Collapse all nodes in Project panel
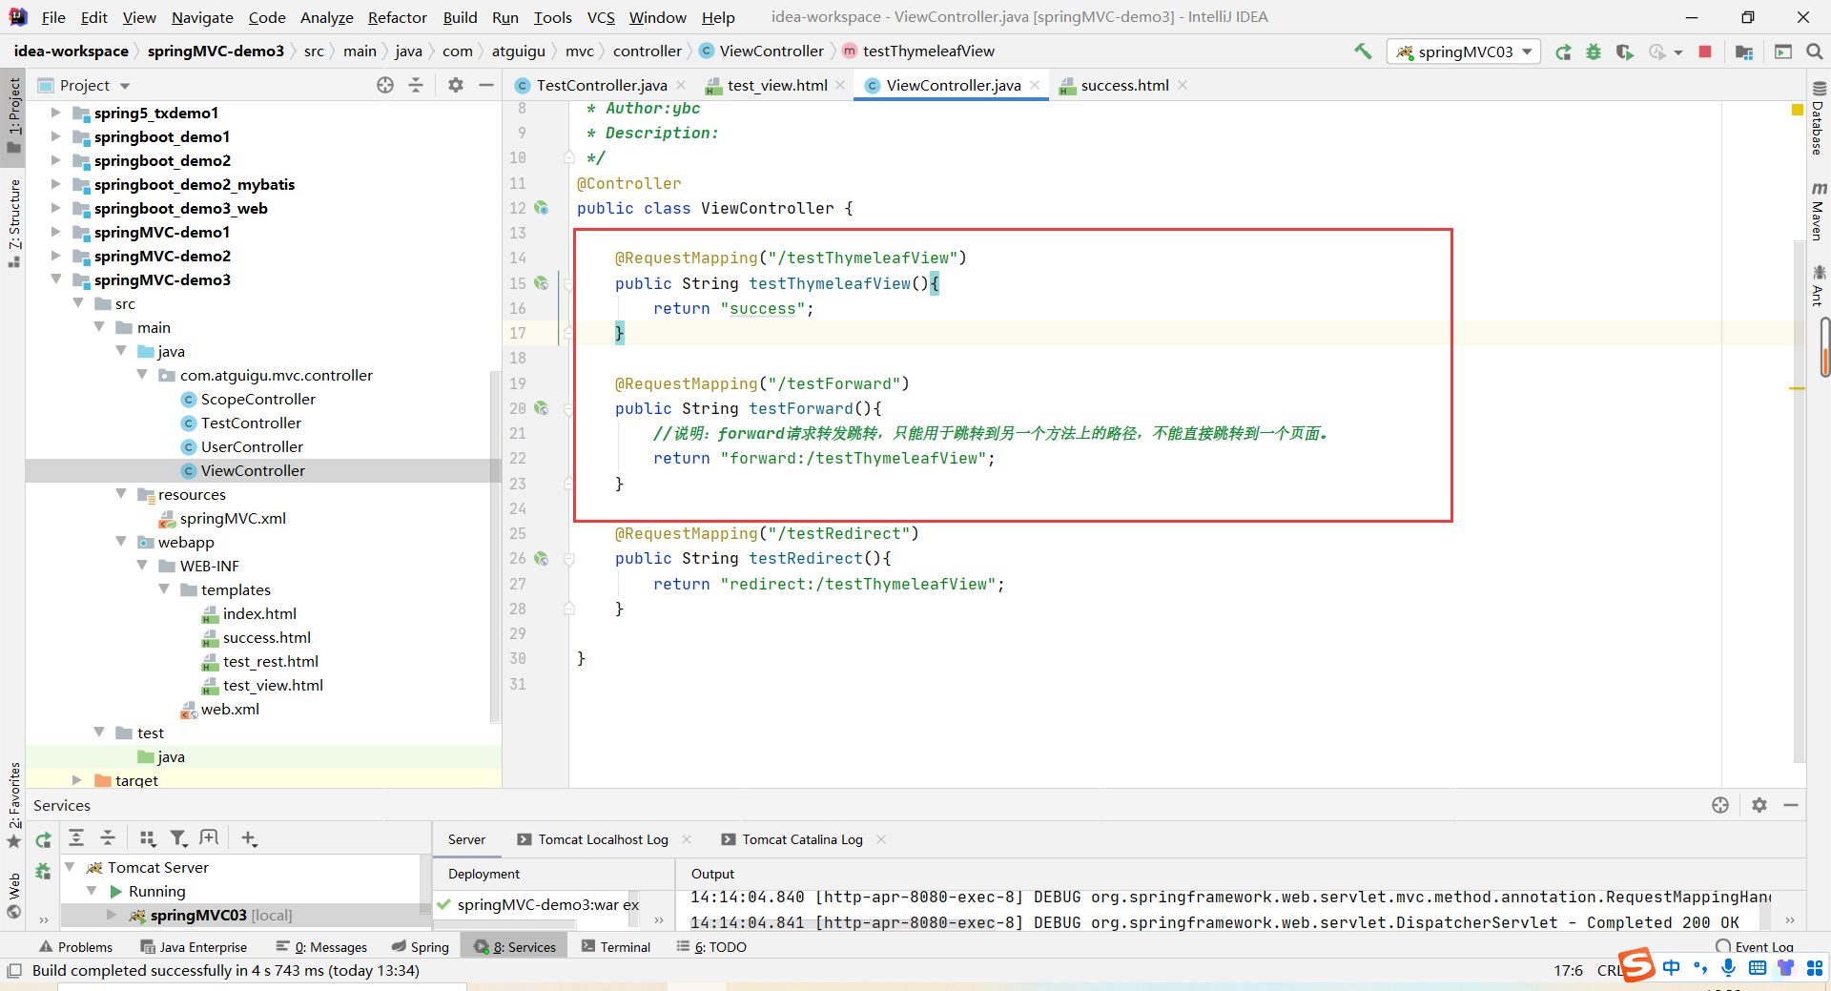 pos(416,85)
